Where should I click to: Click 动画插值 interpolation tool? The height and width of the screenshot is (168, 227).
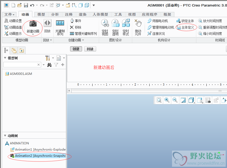tap(13, 27)
